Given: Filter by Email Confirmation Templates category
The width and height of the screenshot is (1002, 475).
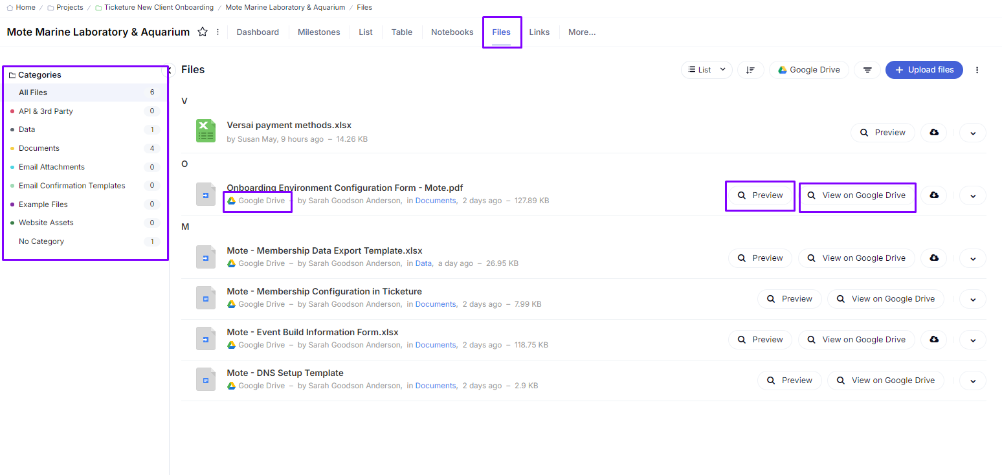Looking at the screenshot, I should click(85, 186).
